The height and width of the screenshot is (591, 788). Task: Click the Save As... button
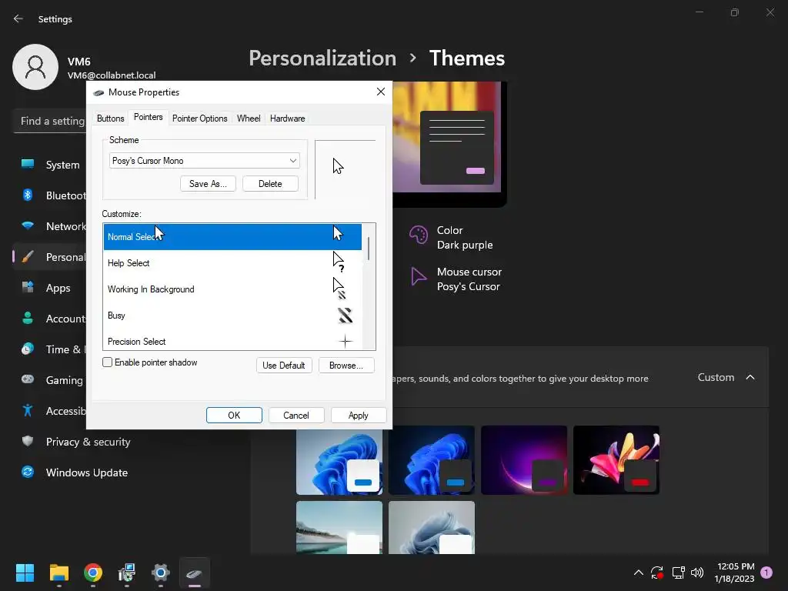click(x=208, y=184)
